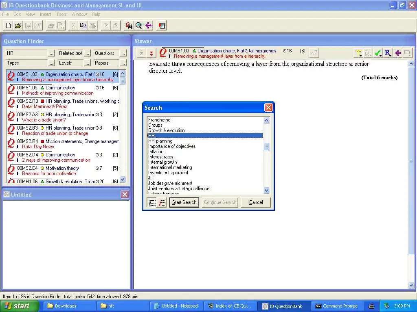Select question 00MS2.R3 Data: Martínez & Pérez
Image resolution: width=417 pixels, height=312 pixels.
pyautogui.click(x=63, y=104)
